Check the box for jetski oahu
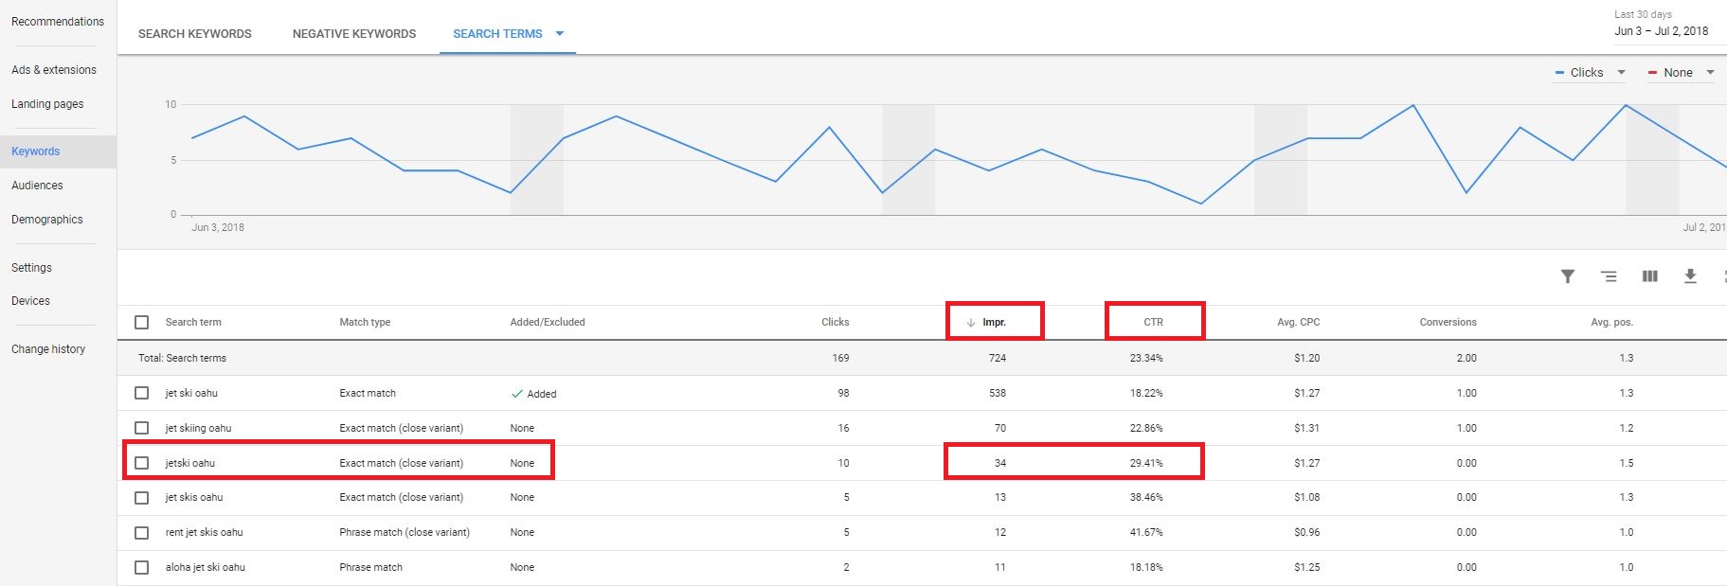This screenshot has width=1727, height=586. [x=142, y=463]
